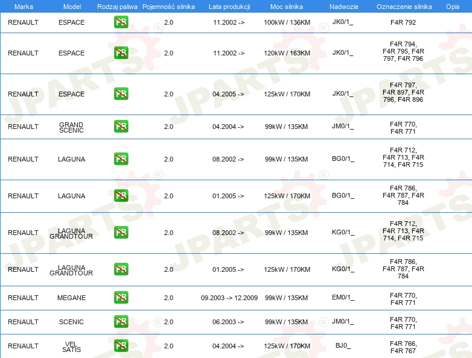Click fuel icon in Laguna BG0/1_ 08.2002 row
This screenshot has width=472, height=358.
point(121,159)
